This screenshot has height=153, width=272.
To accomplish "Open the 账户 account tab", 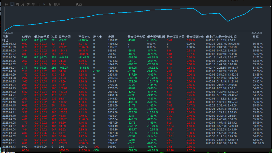I will pos(57,4).
